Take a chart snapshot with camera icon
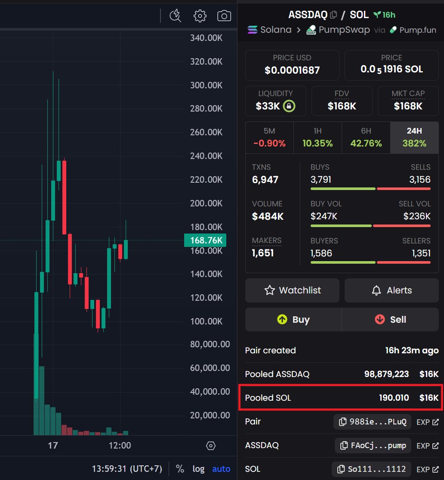The image size is (444, 480). coord(224,16)
